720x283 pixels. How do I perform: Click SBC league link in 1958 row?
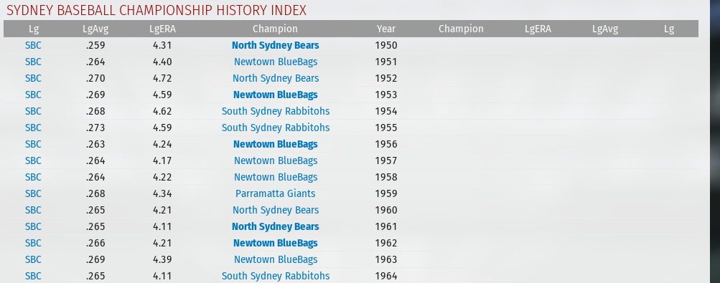click(33, 177)
